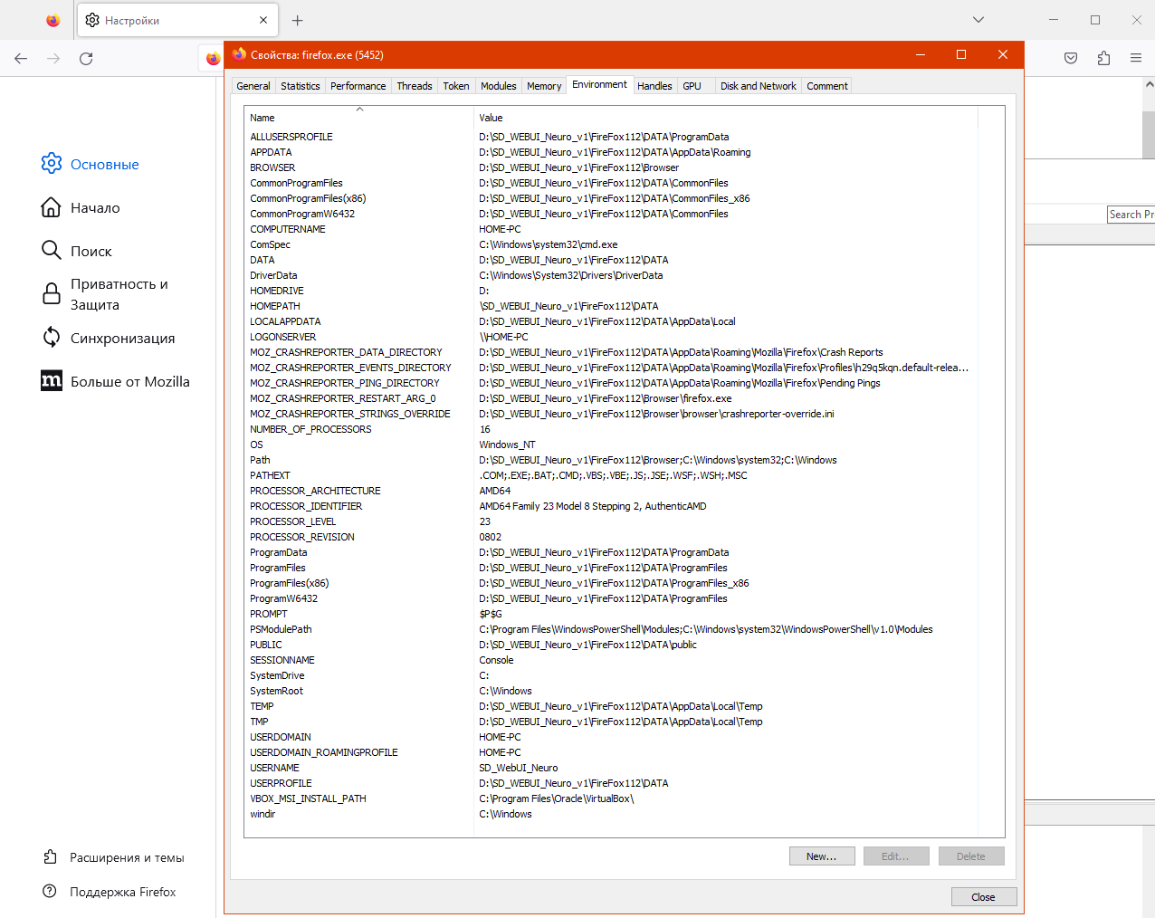Image resolution: width=1155 pixels, height=918 pixels.
Task: Switch to the Token tab
Action: click(x=456, y=86)
